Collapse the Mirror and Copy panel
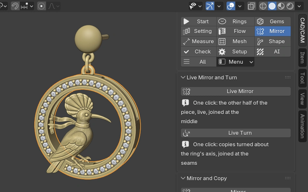Image resolution: width=308 pixels, height=192 pixels. [183, 178]
